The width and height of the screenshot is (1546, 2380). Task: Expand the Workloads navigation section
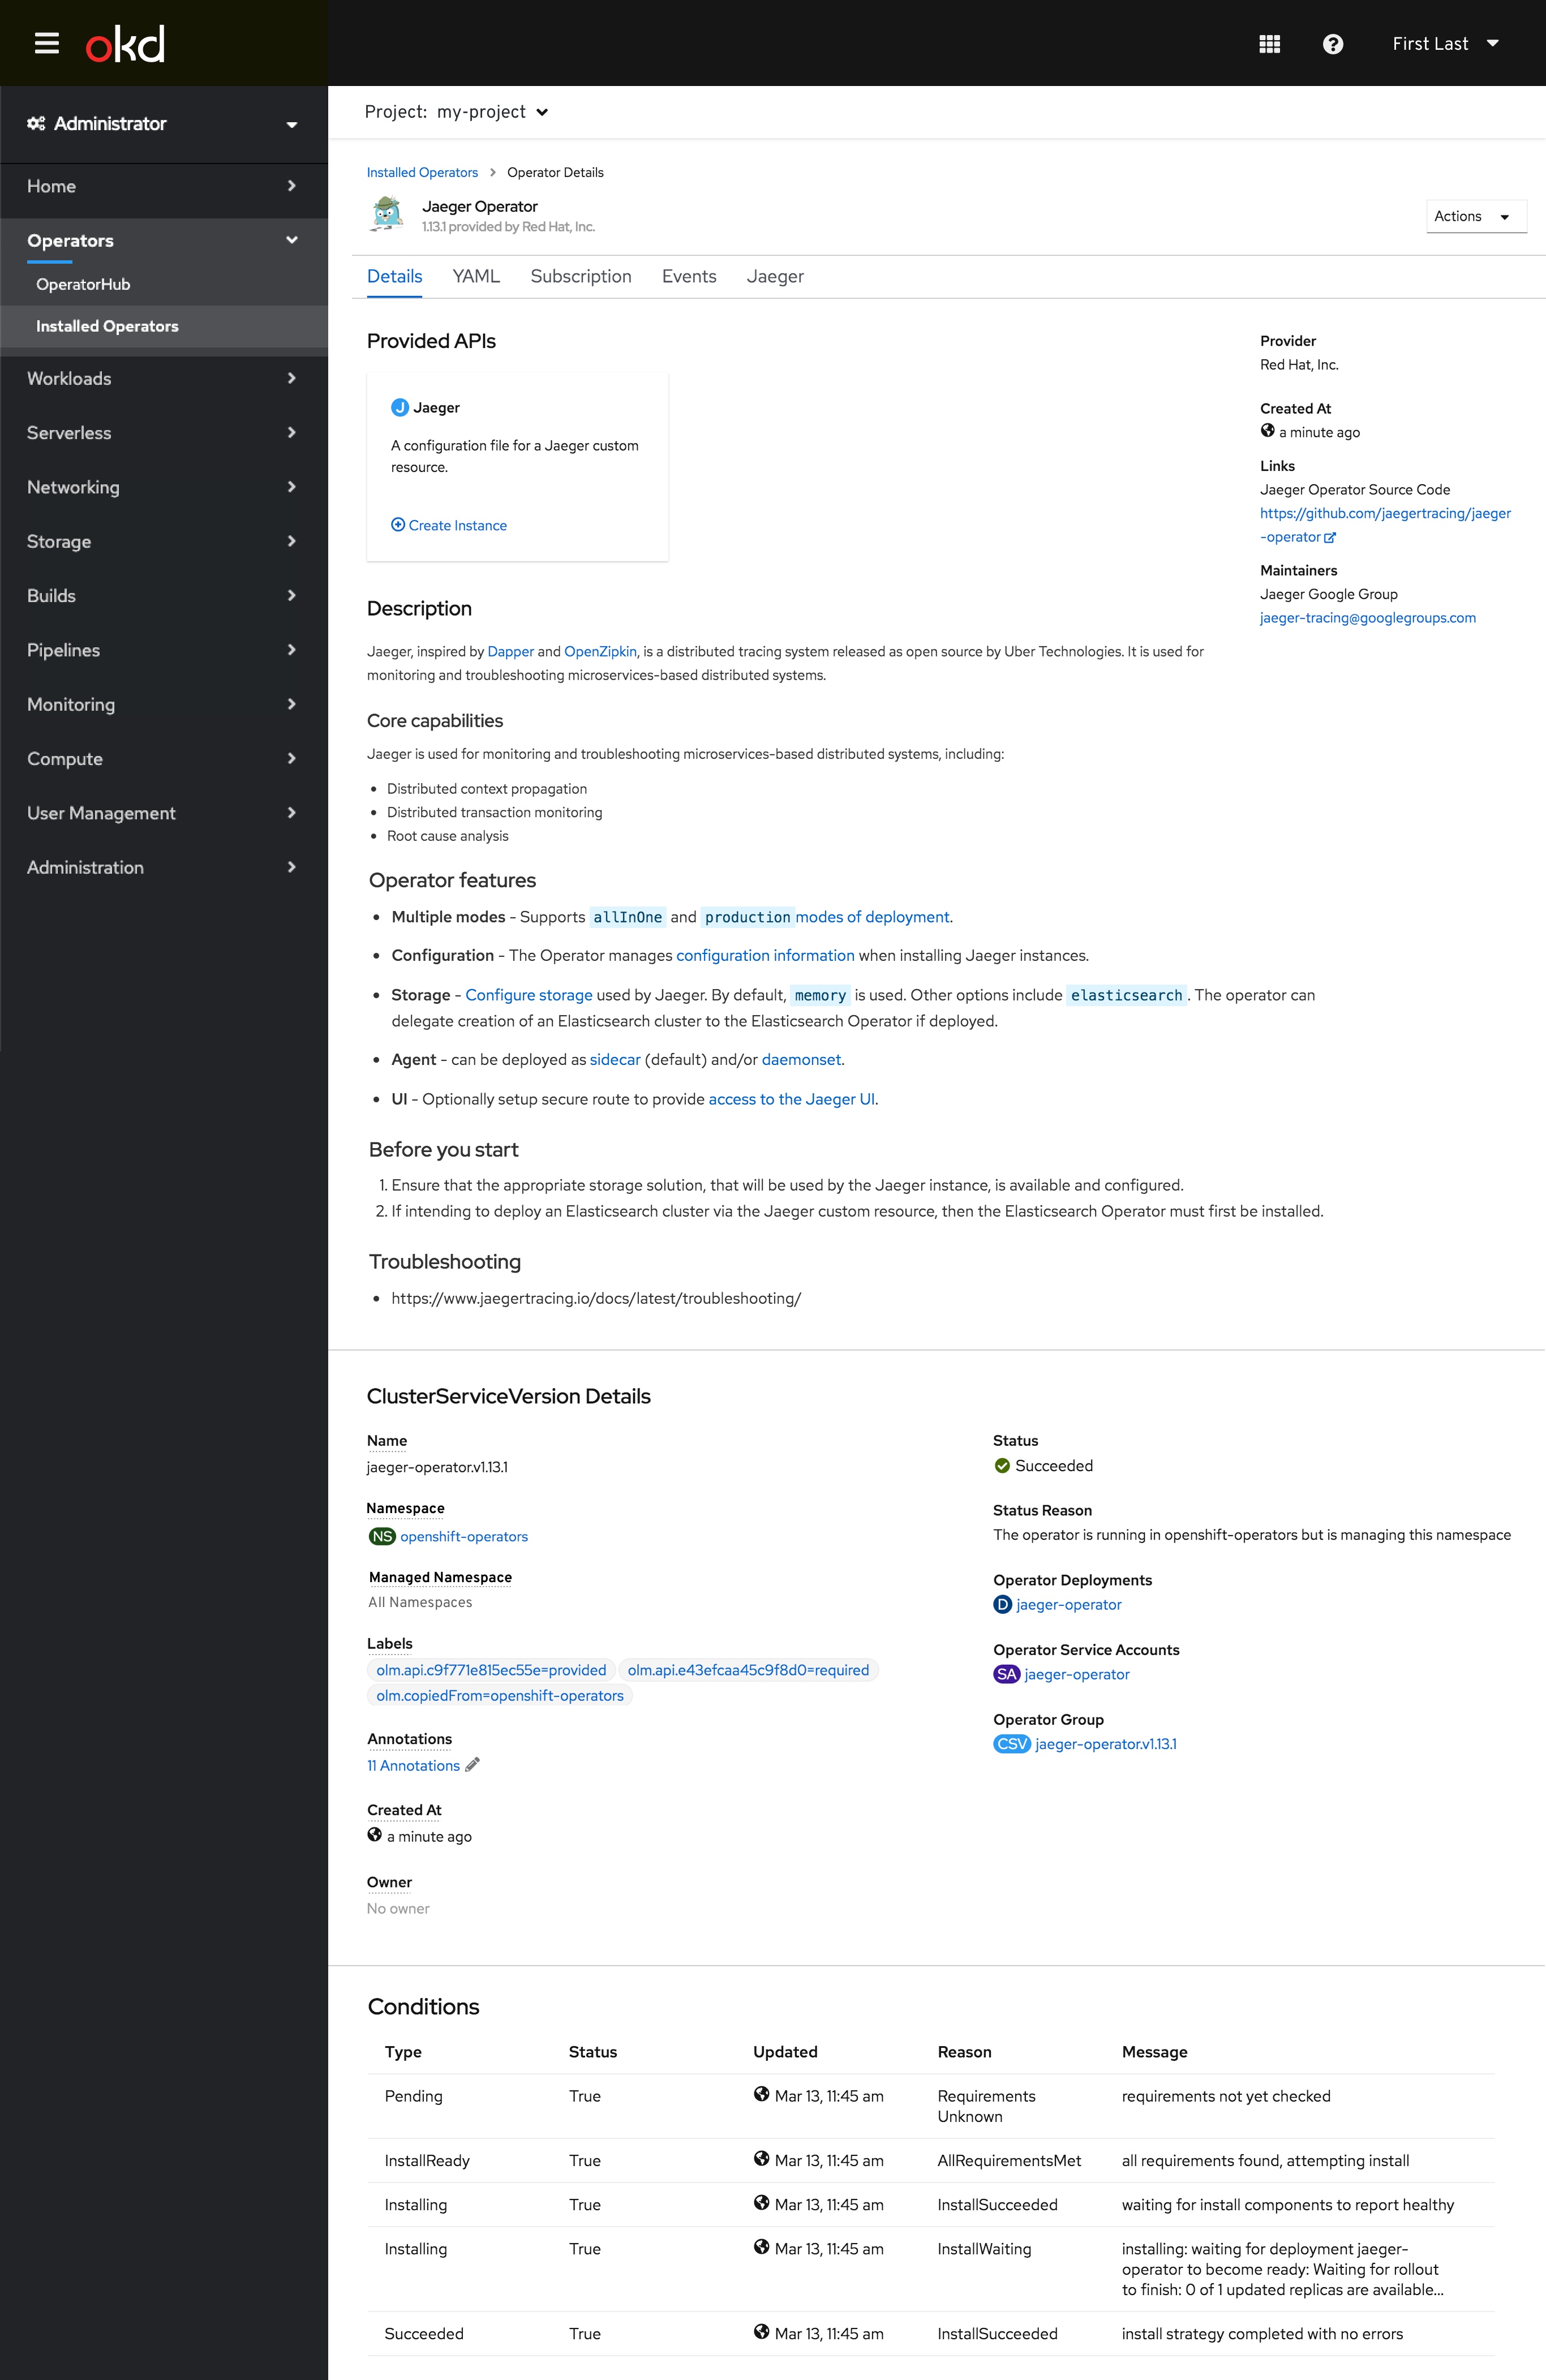pos(164,378)
